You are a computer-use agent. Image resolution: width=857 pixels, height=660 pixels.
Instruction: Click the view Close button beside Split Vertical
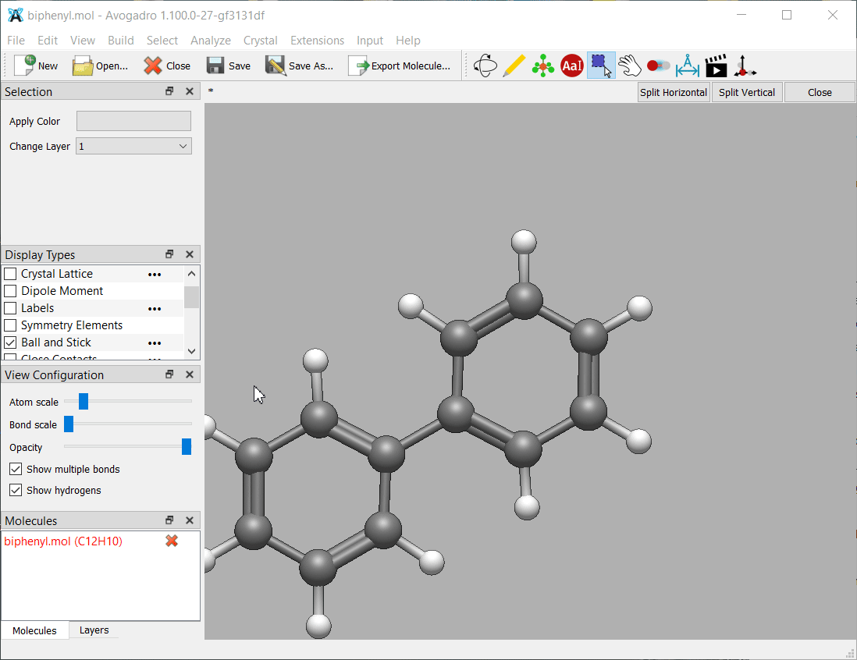point(820,92)
